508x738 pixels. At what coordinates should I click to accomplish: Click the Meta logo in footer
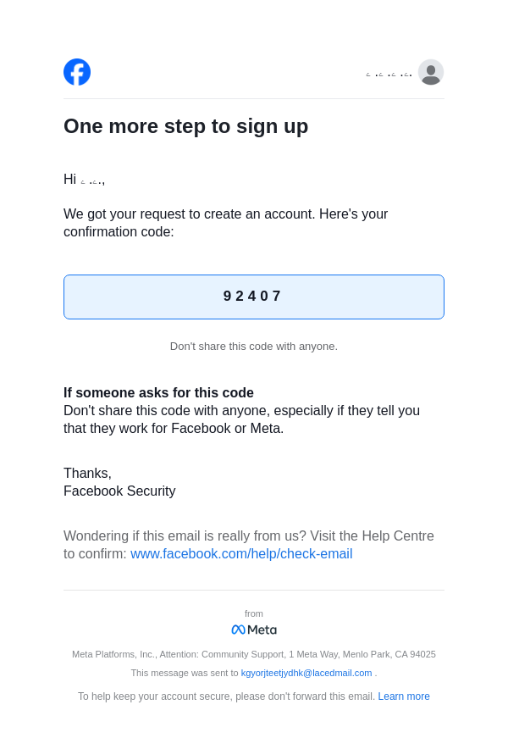[x=254, y=630]
